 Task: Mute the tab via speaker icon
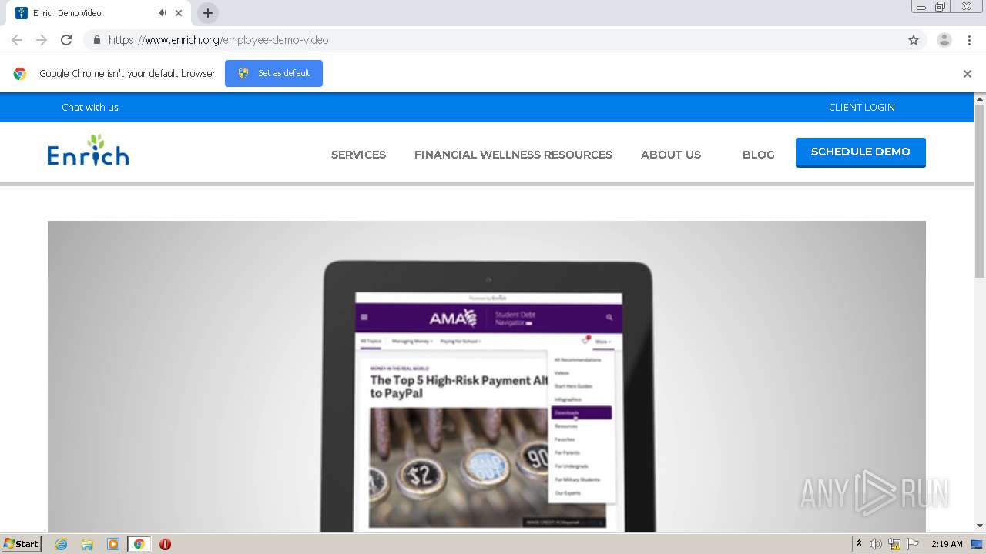[x=162, y=13]
